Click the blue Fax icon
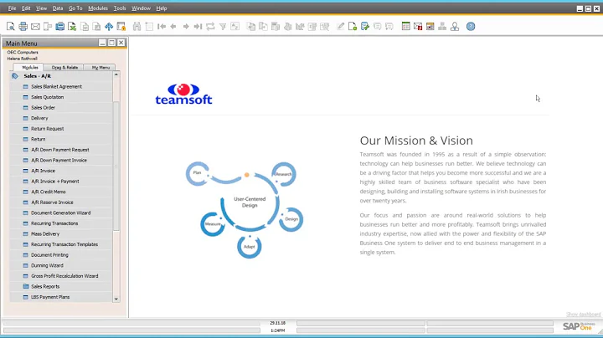Image resolution: width=603 pixels, height=338 pixels. 60,26
